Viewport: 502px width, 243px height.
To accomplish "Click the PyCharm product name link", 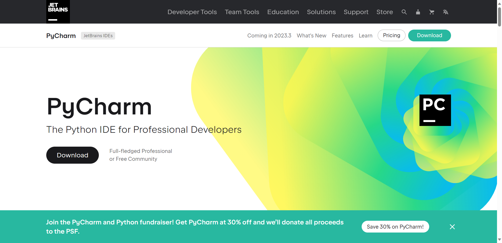I will click(61, 36).
